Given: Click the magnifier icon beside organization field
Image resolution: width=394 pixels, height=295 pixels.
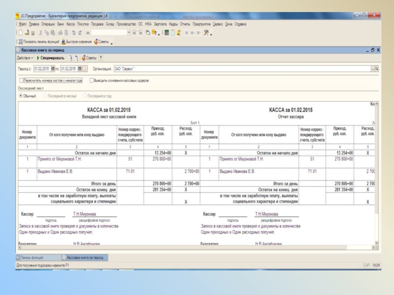Looking at the screenshot, I should 377,69.
